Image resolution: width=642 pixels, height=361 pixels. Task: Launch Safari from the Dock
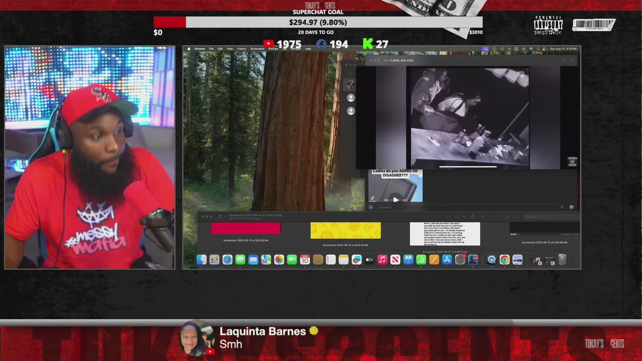pos(227,259)
